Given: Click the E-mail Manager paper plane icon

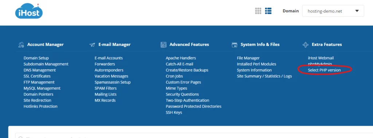Looking at the screenshot, I should point(92,45).
